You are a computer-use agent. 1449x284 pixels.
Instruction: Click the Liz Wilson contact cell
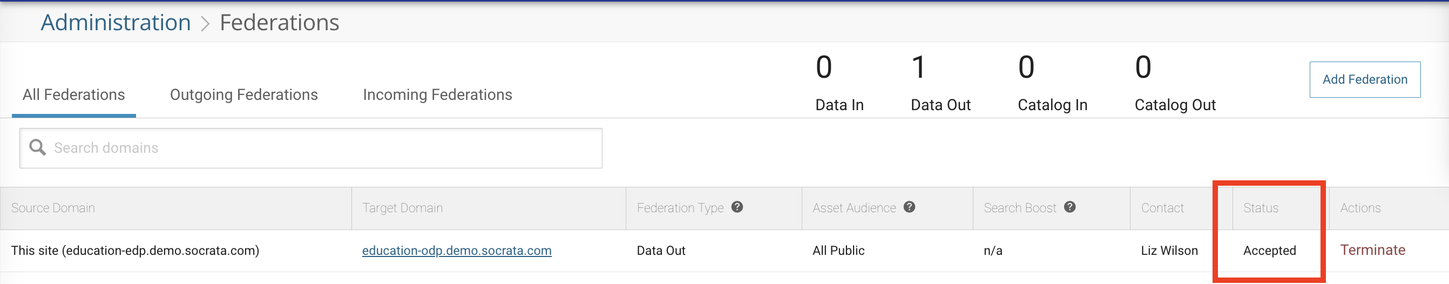1169,251
